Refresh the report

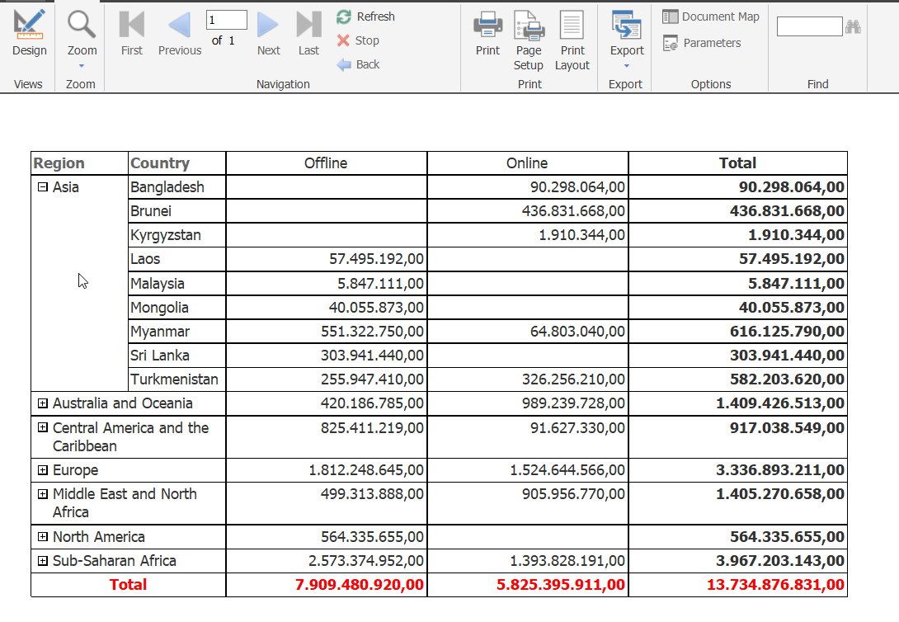coord(365,16)
